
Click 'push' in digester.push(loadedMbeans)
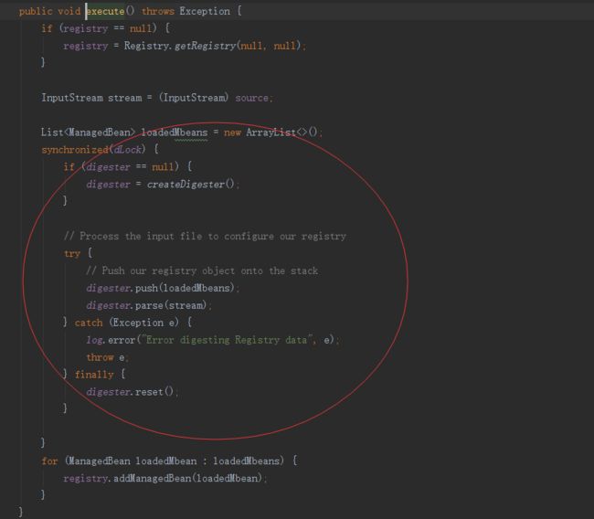tap(146, 288)
